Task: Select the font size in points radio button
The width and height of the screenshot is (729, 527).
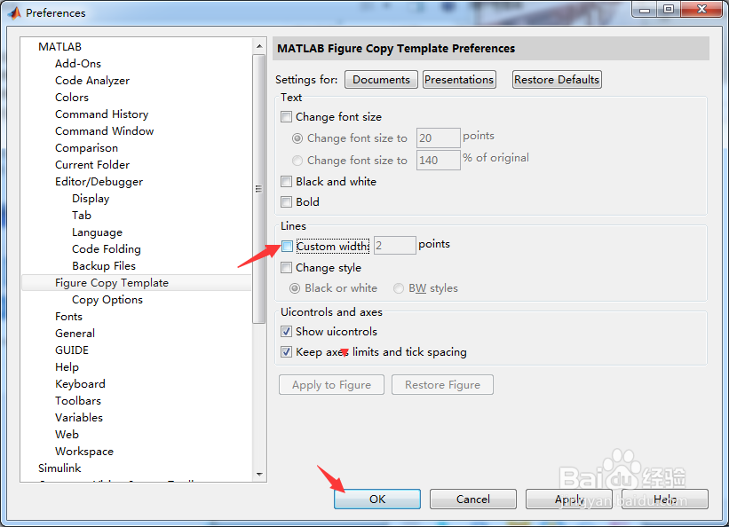Action: click(297, 138)
